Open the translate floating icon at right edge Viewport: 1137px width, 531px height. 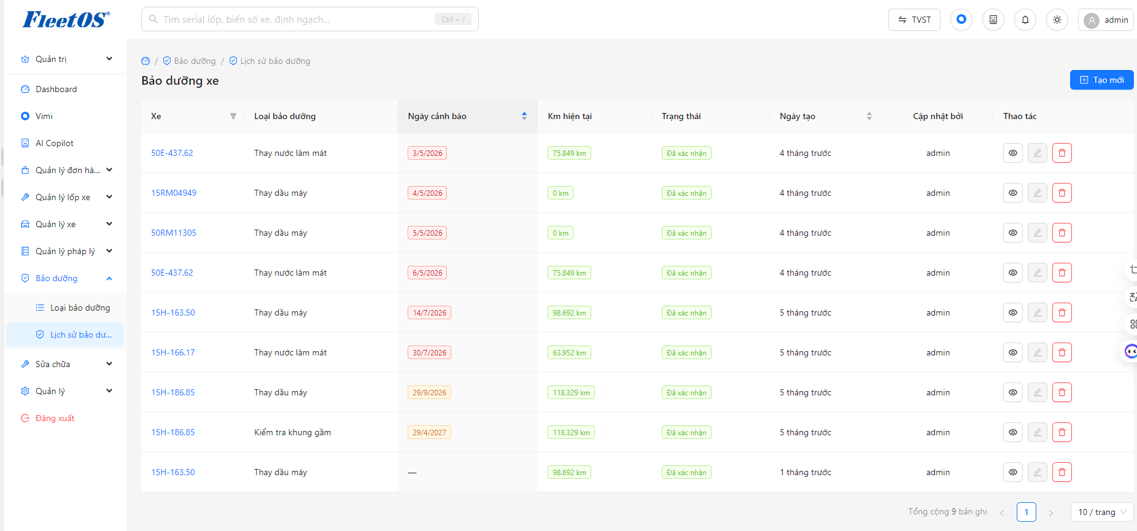[x=1133, y=297]
